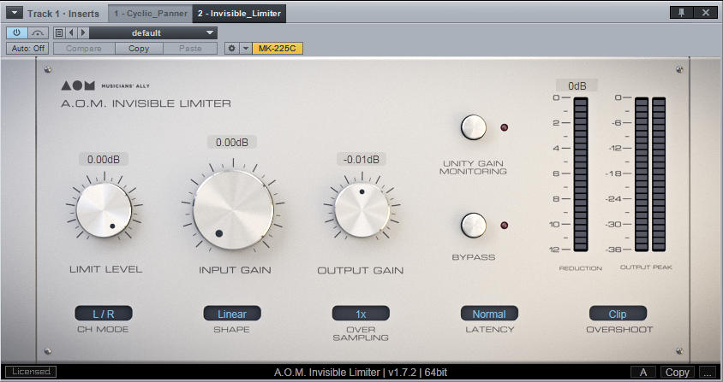Click the Compare button

click(84, 49)
